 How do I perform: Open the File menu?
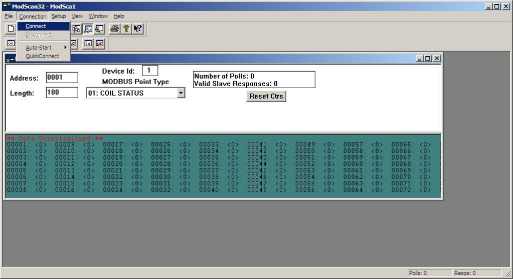9,16
